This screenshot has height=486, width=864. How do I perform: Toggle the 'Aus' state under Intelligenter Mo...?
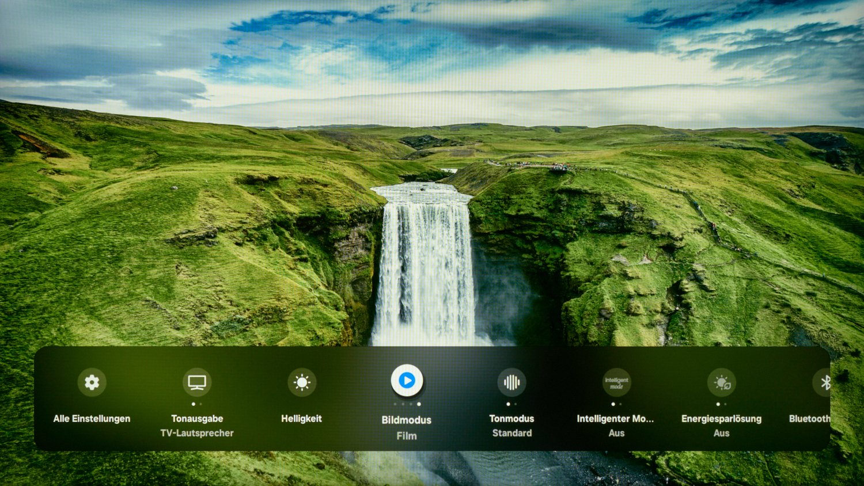(616, 433)
